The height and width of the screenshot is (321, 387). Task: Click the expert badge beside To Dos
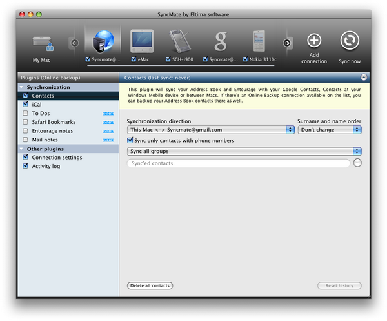pos(108,114)
